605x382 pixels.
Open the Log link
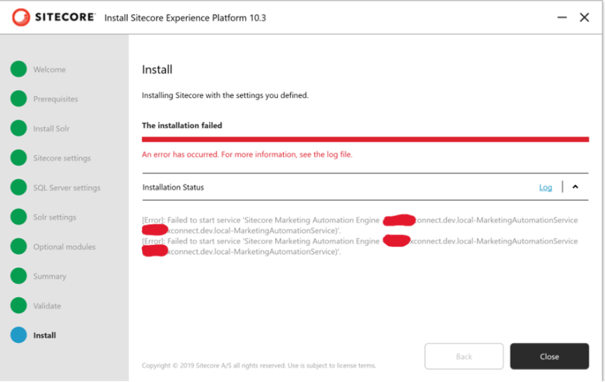pos(545,188)
